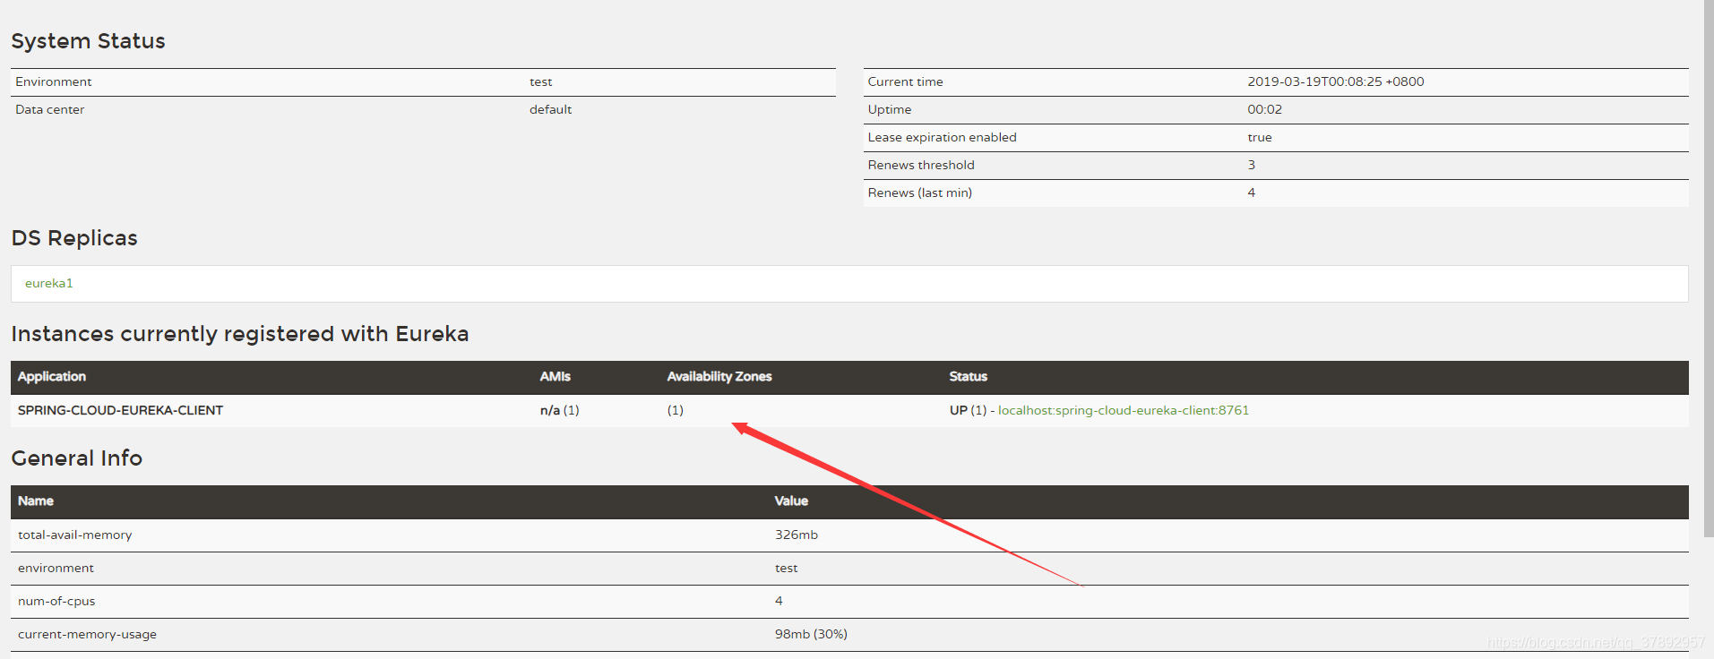This screenshot has width=1714, height=659.
Task: Select the Lease expiration enabled label
Action: 942,137
